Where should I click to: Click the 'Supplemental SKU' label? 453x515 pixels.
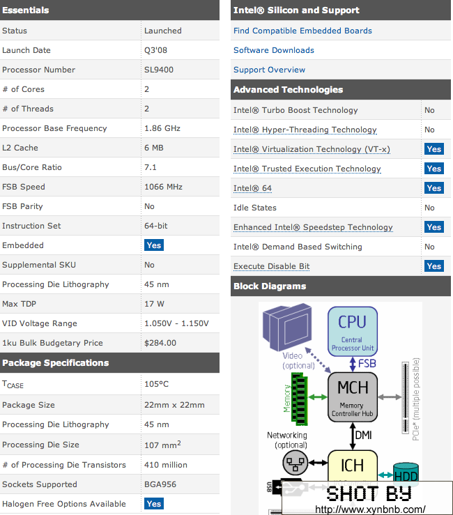[39, 265]
